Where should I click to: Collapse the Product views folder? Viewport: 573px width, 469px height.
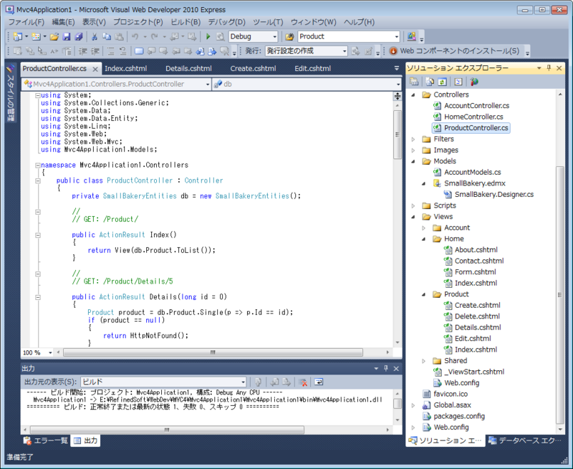pos(424,294)
